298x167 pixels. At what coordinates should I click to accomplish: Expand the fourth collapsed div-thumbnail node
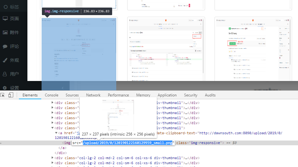(53, 118)
